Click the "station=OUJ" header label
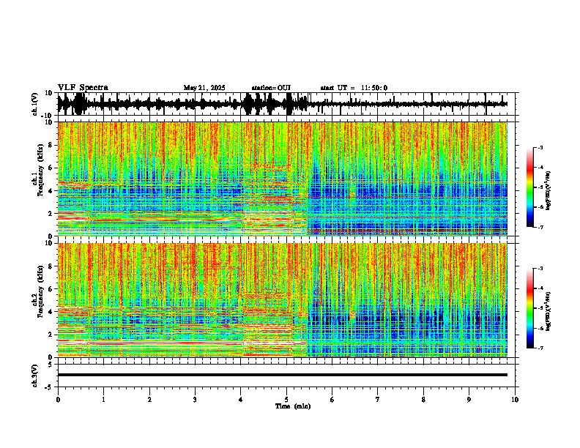Viewport: 580px width, 448px height. click(271, 88)
